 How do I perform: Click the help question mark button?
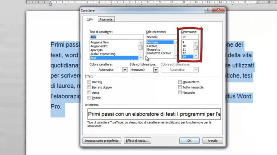click(208, 10)
